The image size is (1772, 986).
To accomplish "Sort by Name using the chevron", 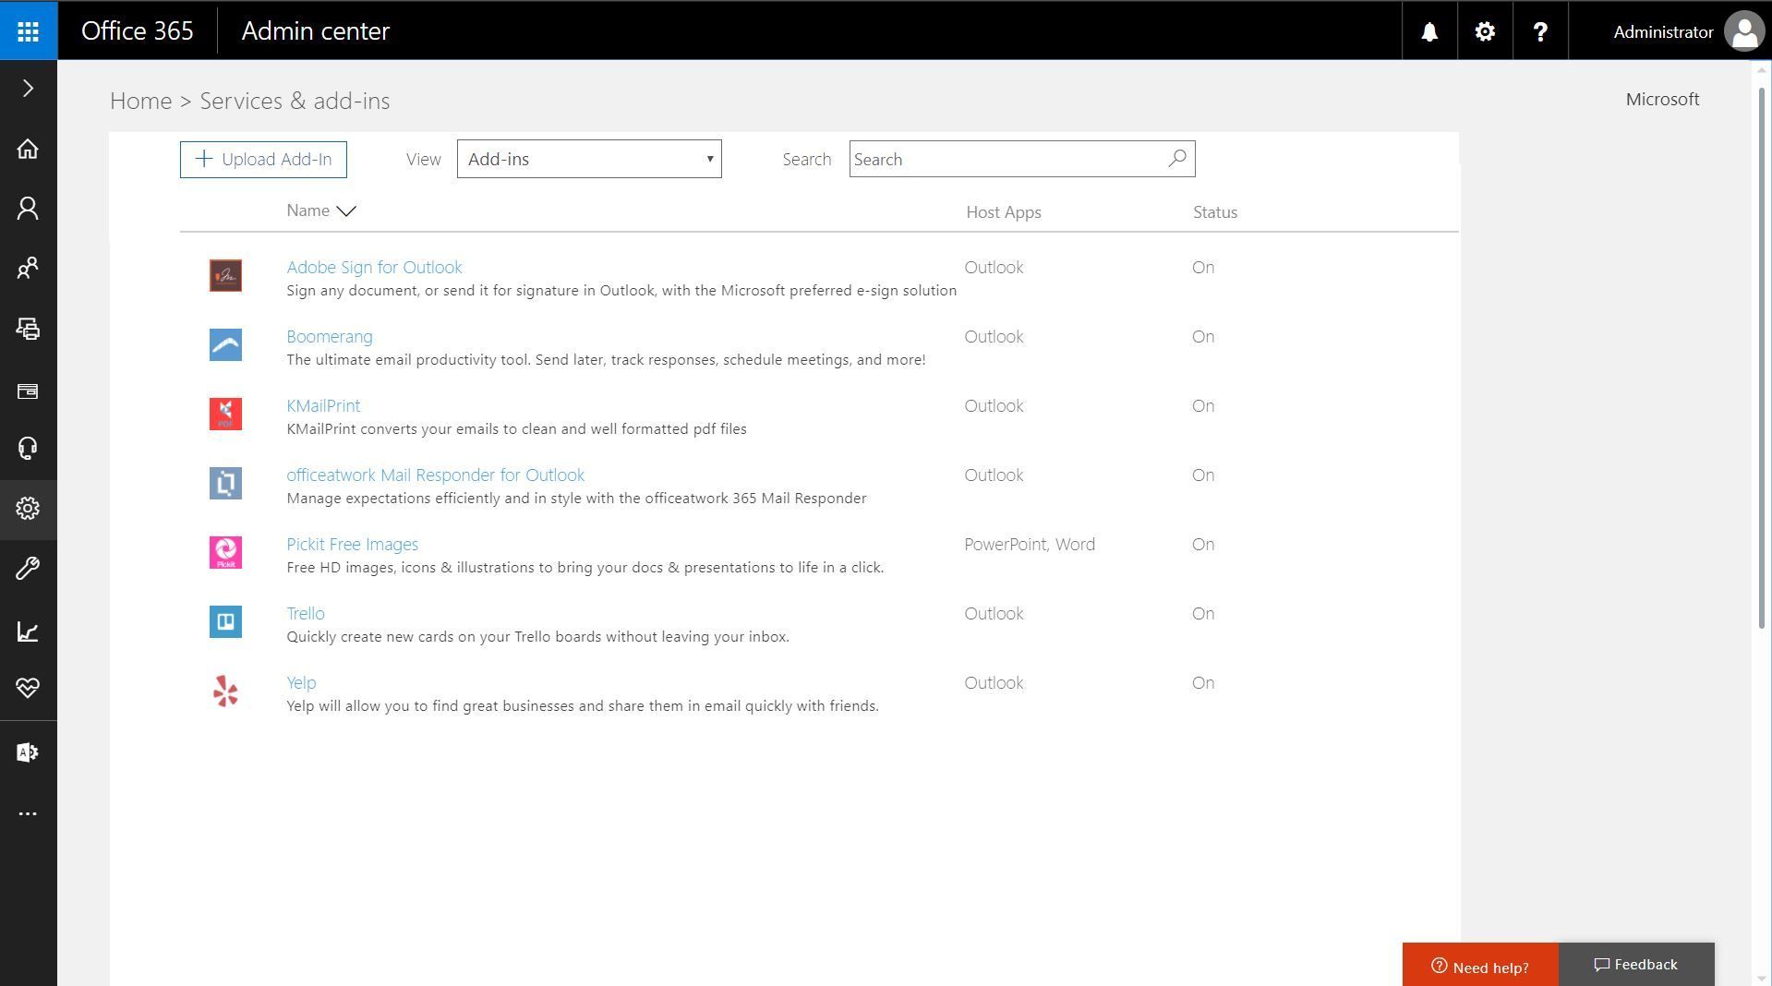I will point(345,211).
